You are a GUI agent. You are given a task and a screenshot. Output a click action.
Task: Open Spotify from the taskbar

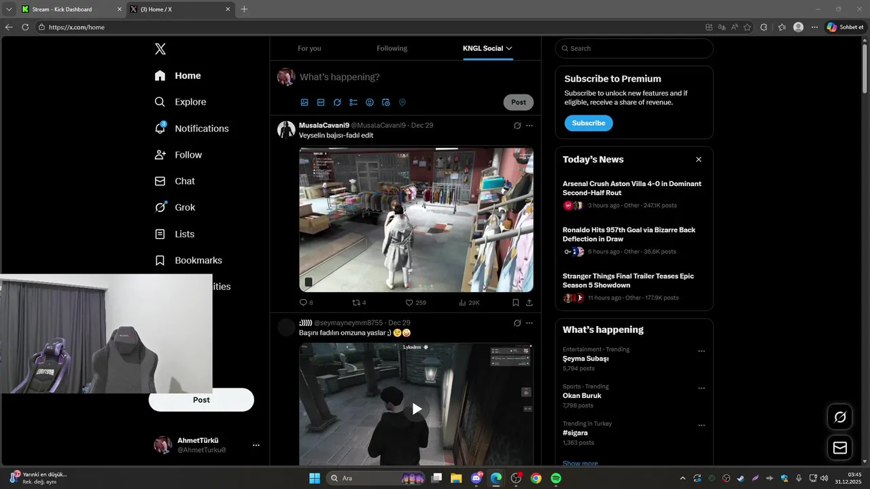tap(556, 478)
